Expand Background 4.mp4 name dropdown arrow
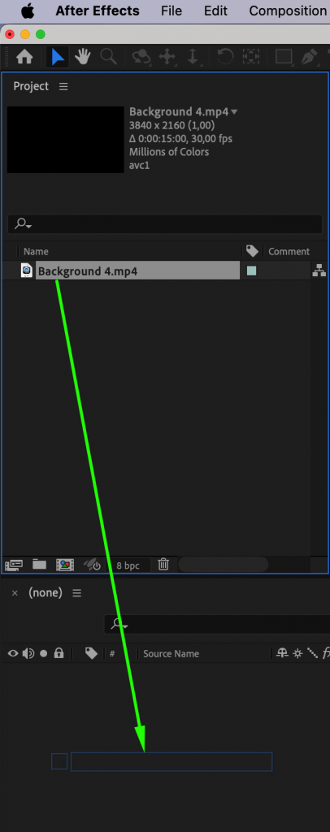 coord(235,112)
